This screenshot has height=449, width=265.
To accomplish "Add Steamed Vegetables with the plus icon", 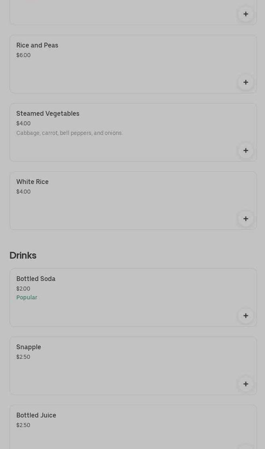I will tap(245, 150).
